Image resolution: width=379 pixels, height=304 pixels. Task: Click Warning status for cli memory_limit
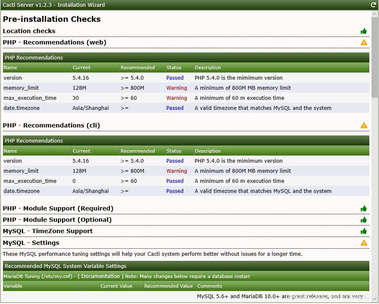(x=177, y=171)
